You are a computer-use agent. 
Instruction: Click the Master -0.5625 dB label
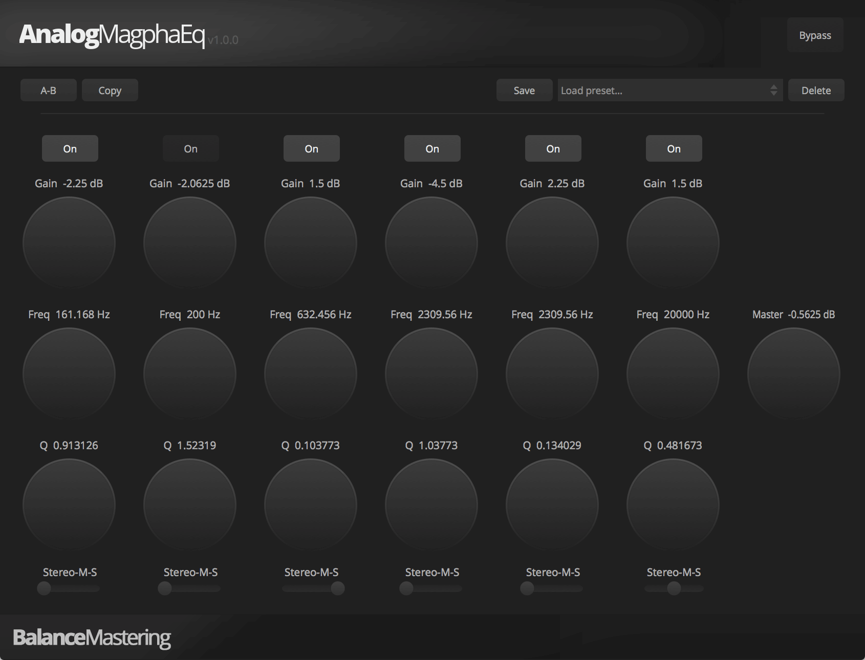pos(794,314)
